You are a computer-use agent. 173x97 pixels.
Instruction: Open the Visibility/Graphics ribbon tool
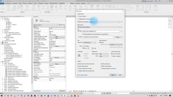[x=14, y=8]
